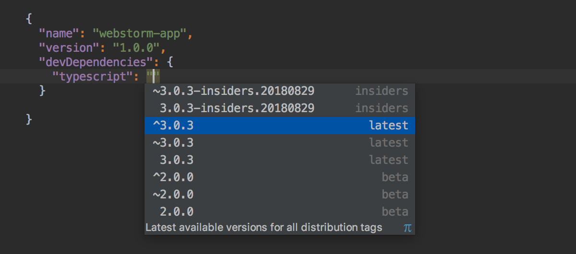Pick the ~2.0.0 beta suggestion
Image resolution: width=576 pixels, height=254 pixels.
(x=280, y=195)
